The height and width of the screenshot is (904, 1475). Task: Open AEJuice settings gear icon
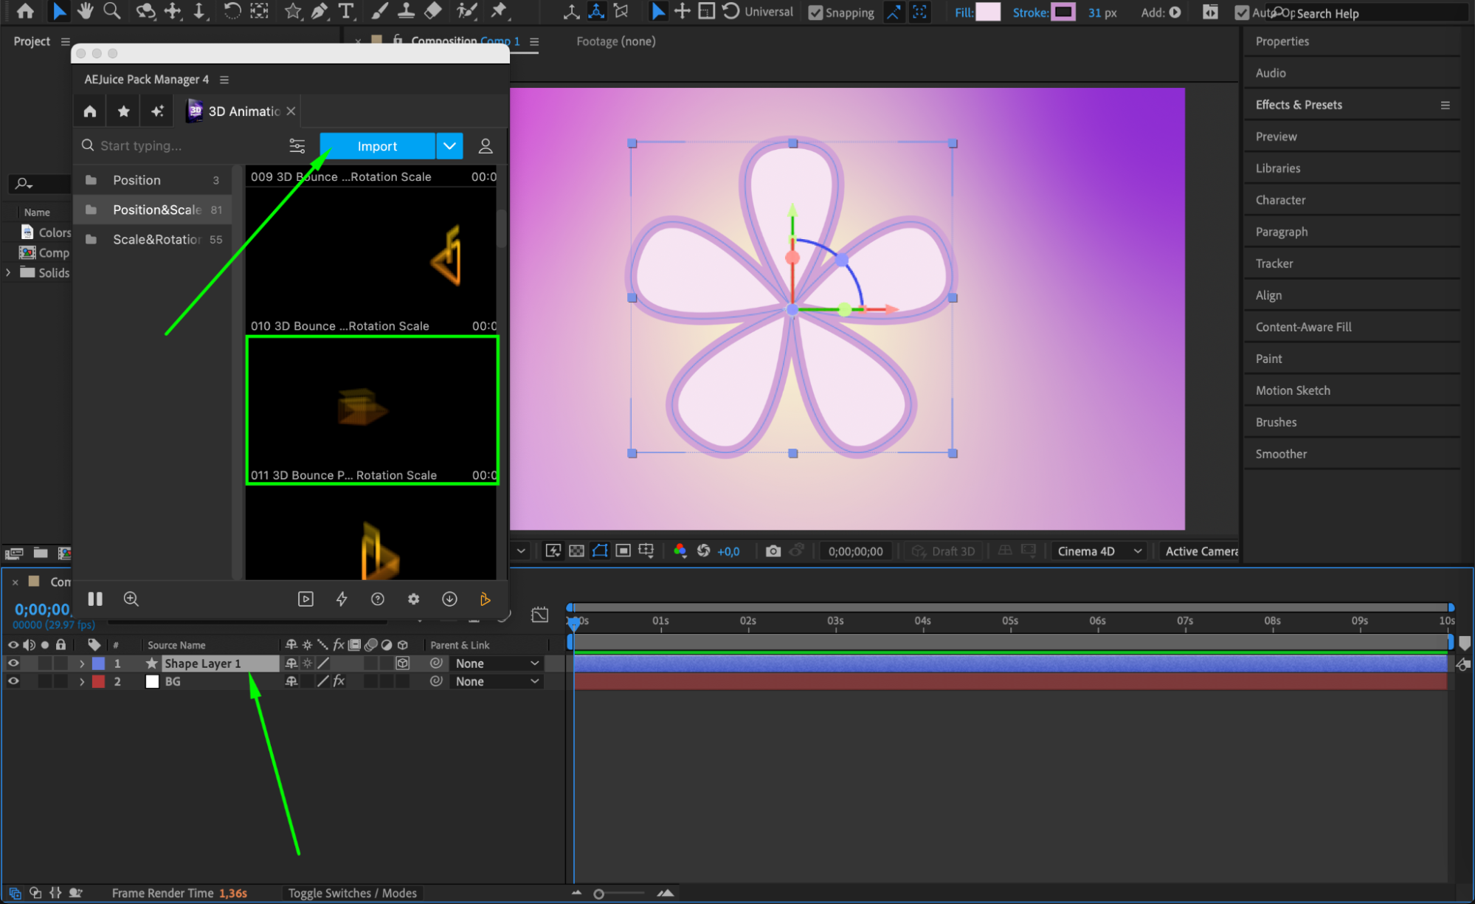coord(413,599)
